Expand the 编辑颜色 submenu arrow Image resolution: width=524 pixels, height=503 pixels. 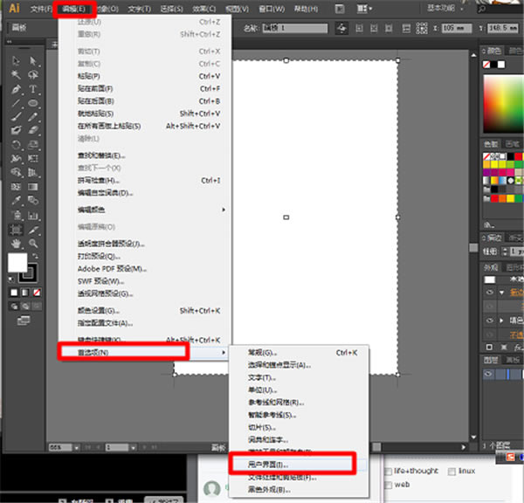(x=224, y=210)
